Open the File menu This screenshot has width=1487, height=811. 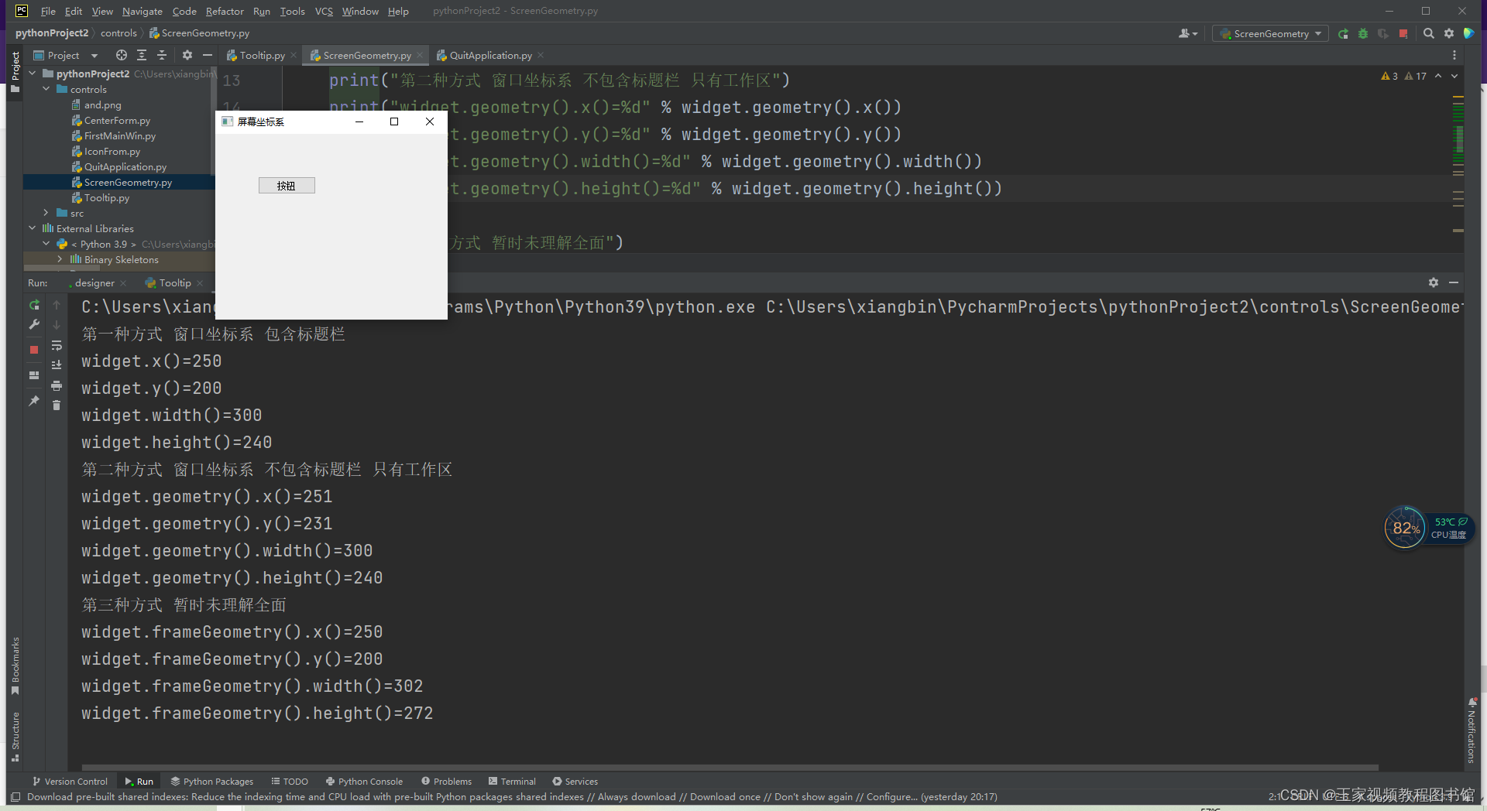click(x=48, y=11)
